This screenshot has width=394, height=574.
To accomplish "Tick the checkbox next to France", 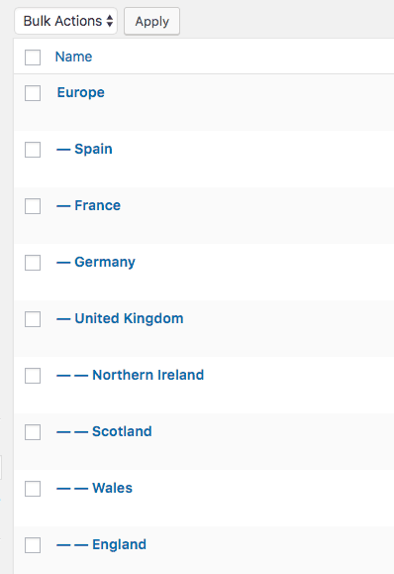I will [33, 206].
